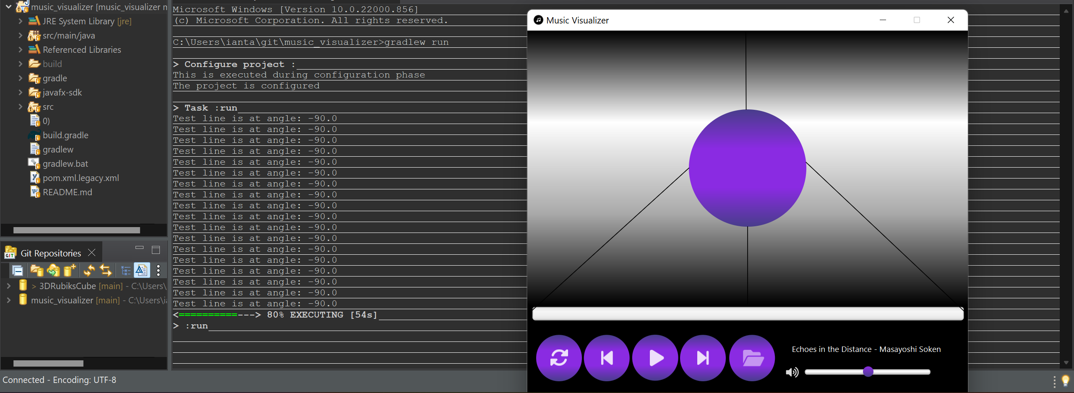This screenshot has width=1074, height=393.
Task: Click the '80% EXECUTING [54s]' progress line
Action: coord(275,315)
